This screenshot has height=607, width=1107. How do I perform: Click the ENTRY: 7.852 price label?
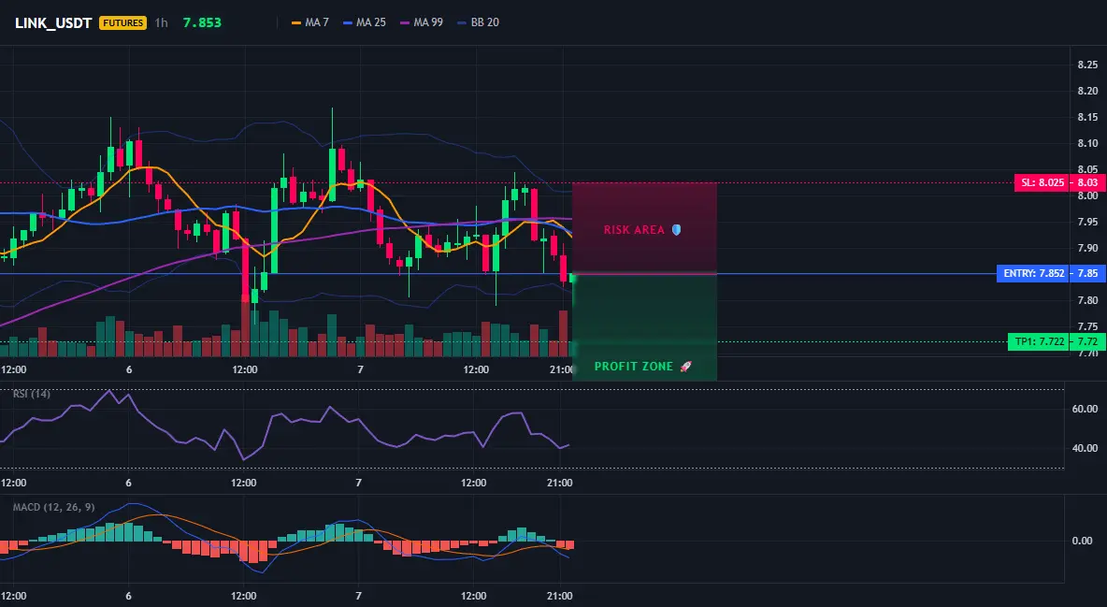pos(1033,273)
